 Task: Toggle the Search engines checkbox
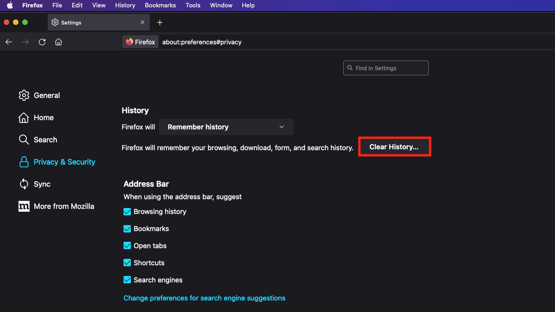[x=127, y=280]
